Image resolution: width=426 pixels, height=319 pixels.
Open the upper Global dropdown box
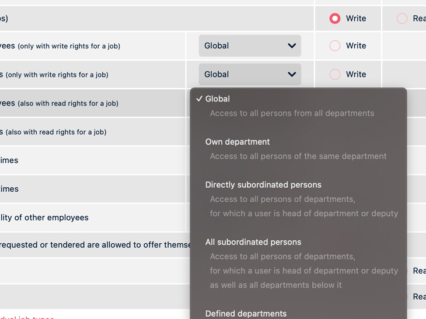click(249, 46)
